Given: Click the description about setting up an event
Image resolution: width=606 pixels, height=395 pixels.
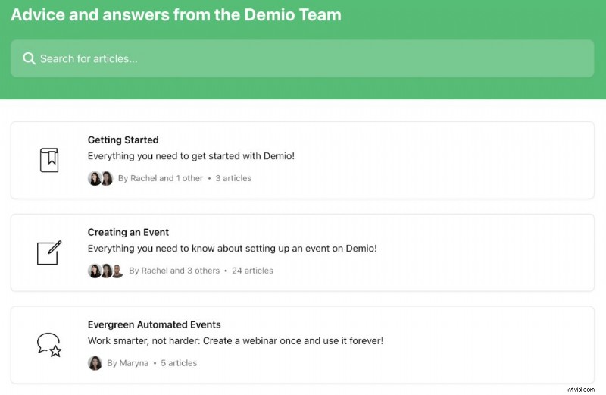Looking at the screenshot, I should pyautogui.click(x=233, y=249).
